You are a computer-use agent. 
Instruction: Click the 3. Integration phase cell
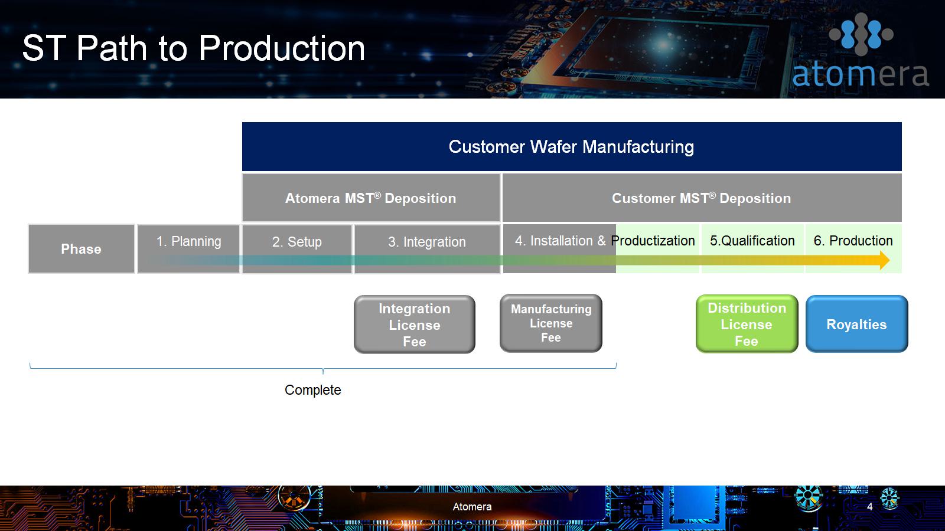pyautogui.click(x=426, y=242)
